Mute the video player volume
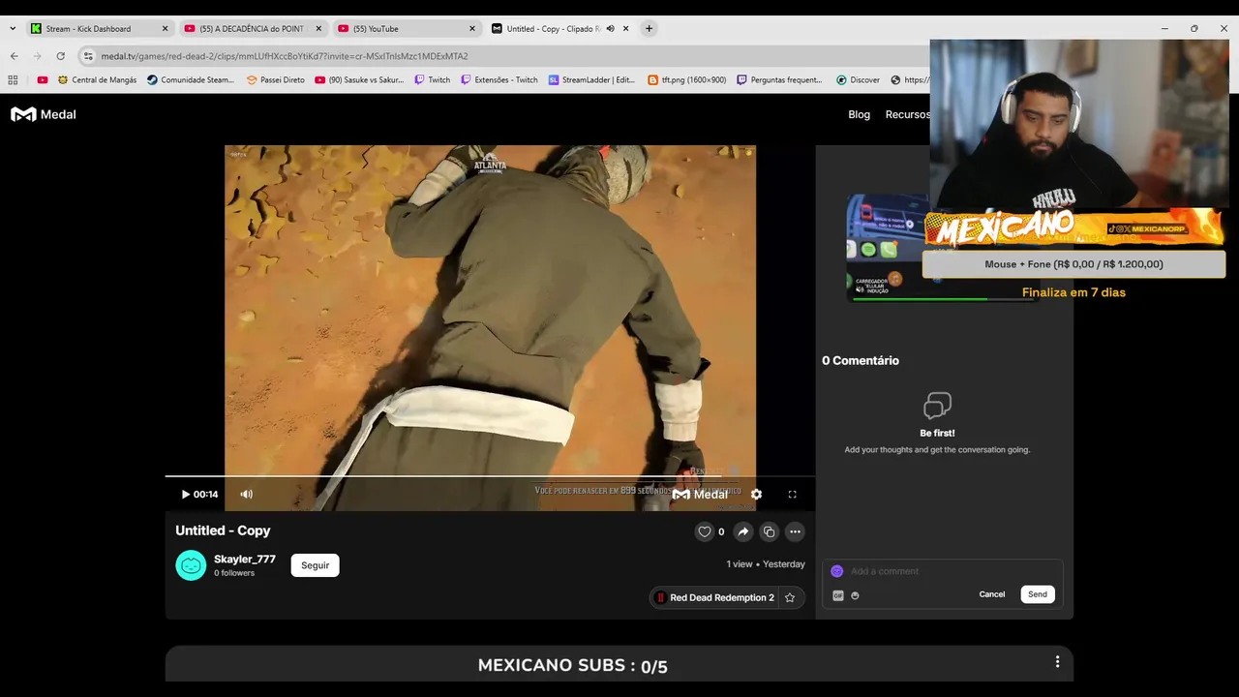1239x697 pixels. (247, 494)
